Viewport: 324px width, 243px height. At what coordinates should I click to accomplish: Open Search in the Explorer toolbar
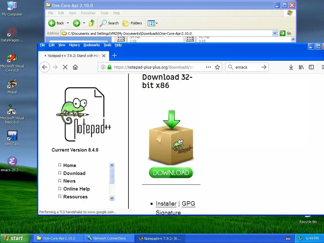pos(109,23)
